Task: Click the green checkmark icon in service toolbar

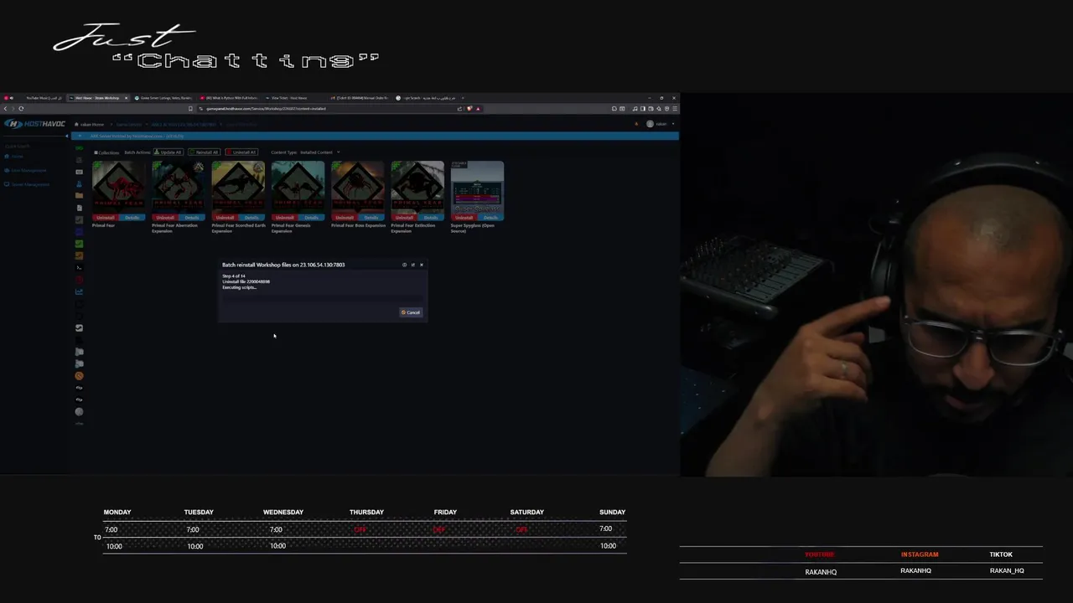Action: pos(79,244)
